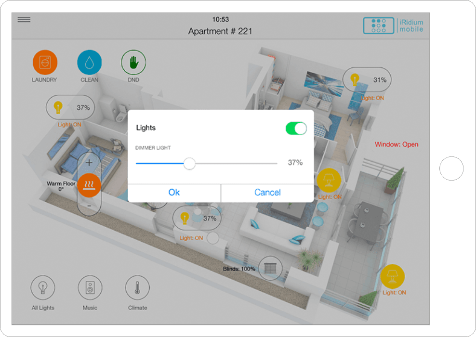This screenshot has height=337, width=476.
Task: Tap the blue CLEAN water drop icon
Action: [x=89, y=62]
